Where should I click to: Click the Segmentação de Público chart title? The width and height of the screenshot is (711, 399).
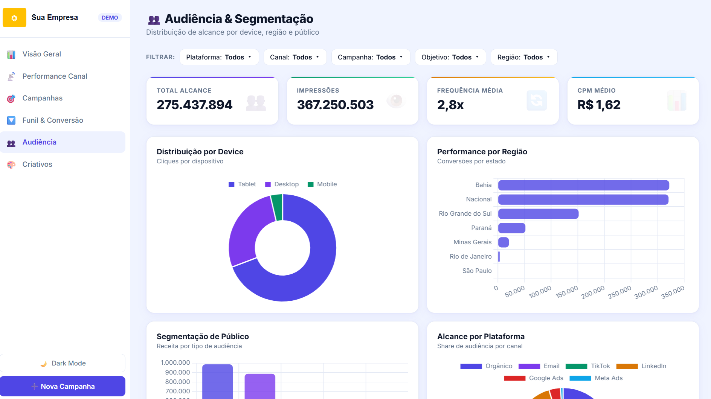click(203, 337)
